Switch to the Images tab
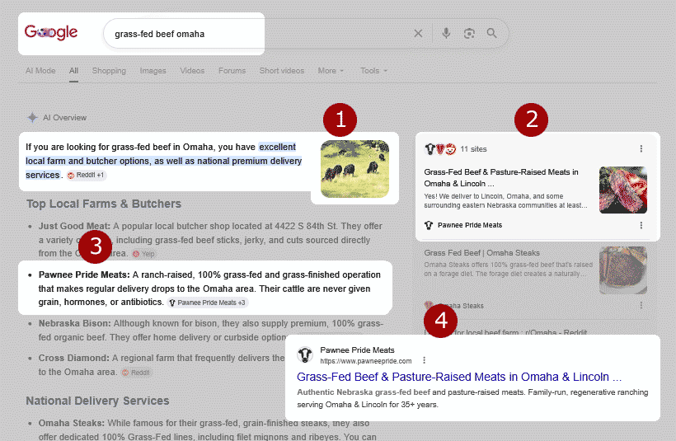The width and height of the screenshot is (676, 441). pyautogui.click(x=153, y=71)
